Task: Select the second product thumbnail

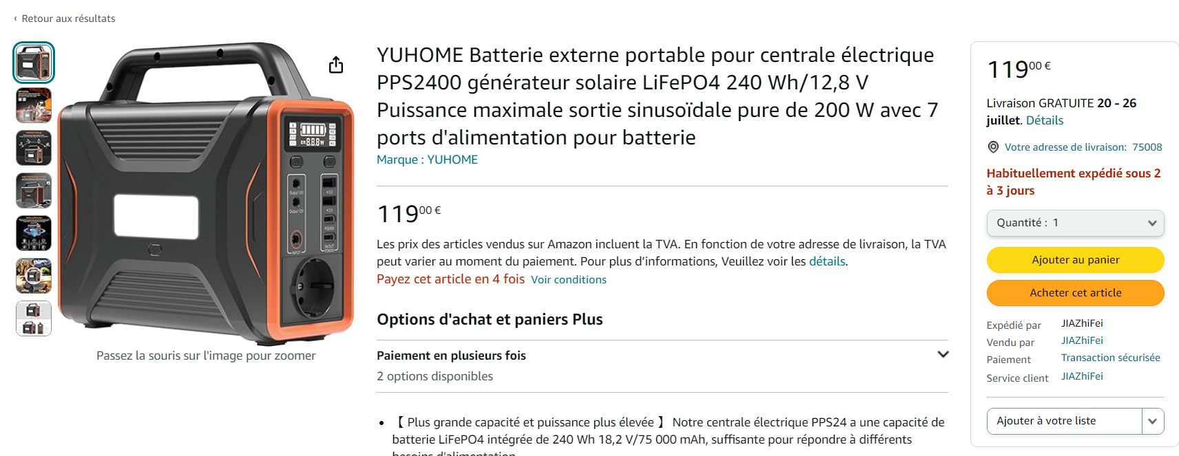Action: pyautogui.click(x=34, y=105)
